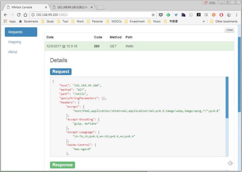Switch to the MMock Console tab
242x172 pixels.
coord(26,7)
